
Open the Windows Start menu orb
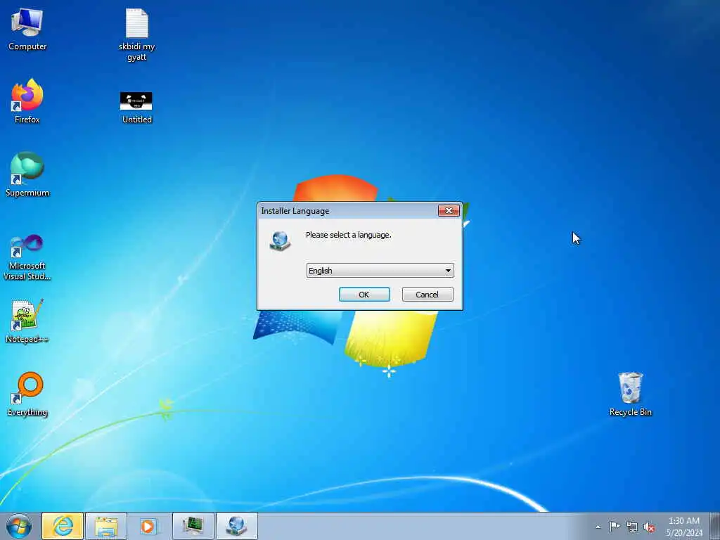tap(19, 526)
